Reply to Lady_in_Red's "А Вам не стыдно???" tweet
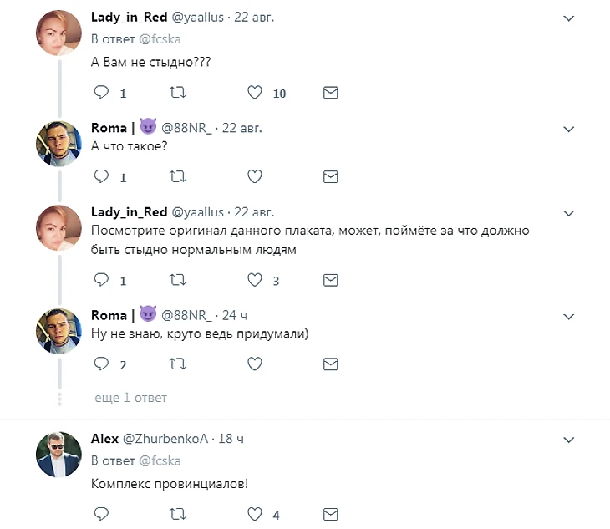 pyautogui.click(x=101, y=93)
